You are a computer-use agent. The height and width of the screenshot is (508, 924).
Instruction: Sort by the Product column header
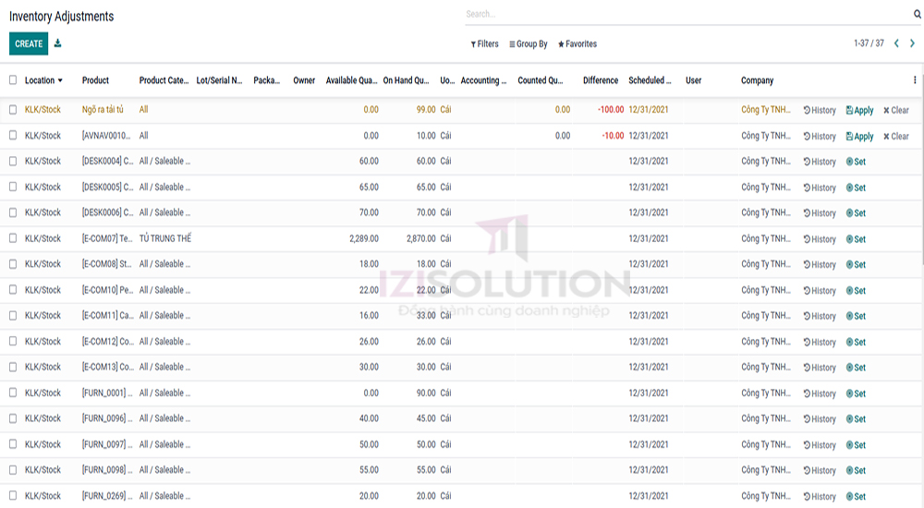pos(95,80)
